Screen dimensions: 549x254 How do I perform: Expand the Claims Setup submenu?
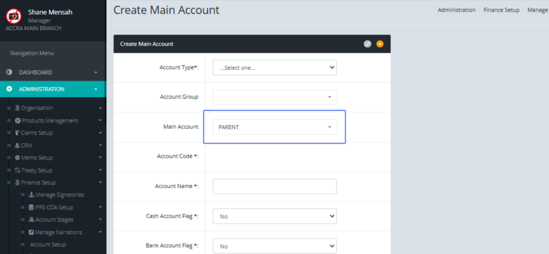coord(37,133)
